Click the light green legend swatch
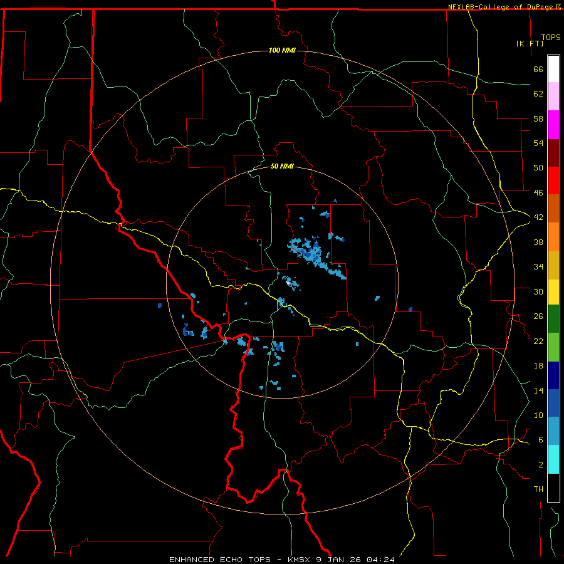 [553, 347]
